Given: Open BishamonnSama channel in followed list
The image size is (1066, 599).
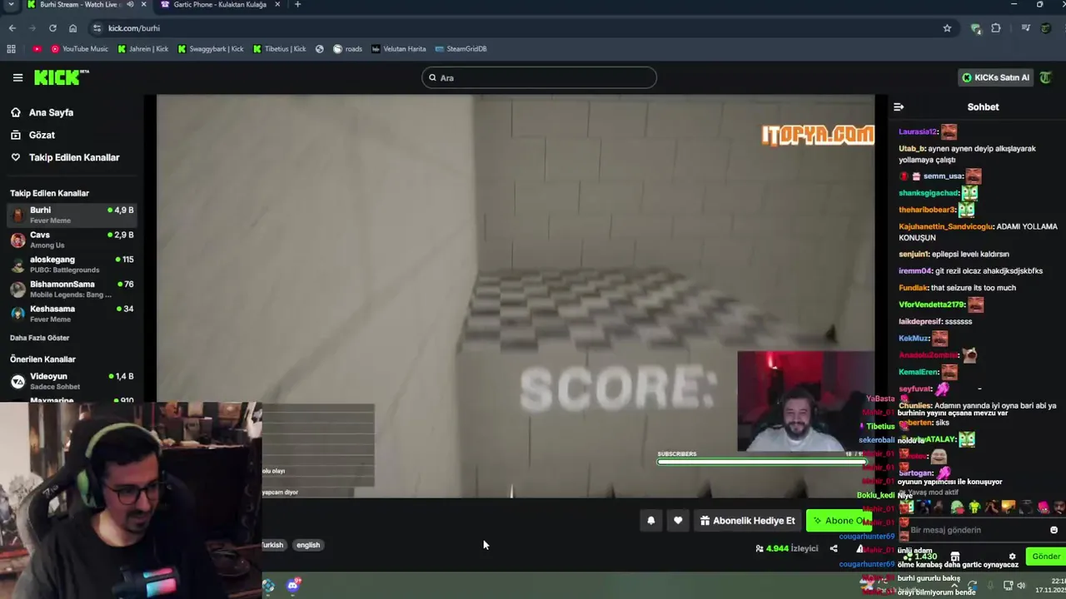Looking at the screenshot, I should coord(72,289).
